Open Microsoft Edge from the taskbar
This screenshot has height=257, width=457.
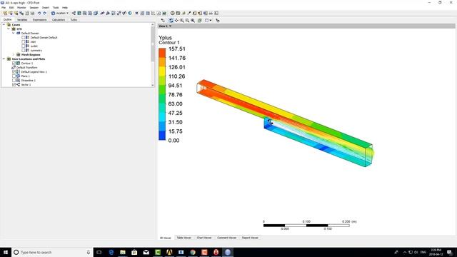111,252
